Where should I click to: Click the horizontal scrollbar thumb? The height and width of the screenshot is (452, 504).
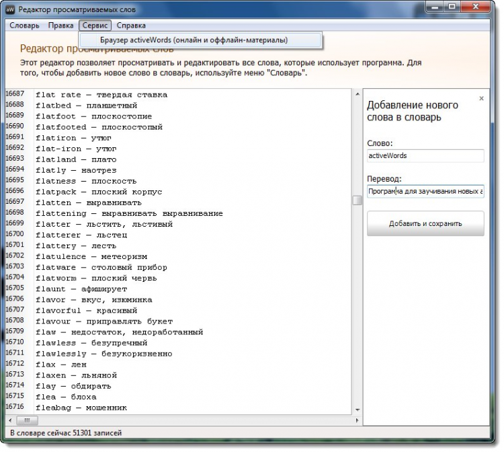[x=27, y=420]
